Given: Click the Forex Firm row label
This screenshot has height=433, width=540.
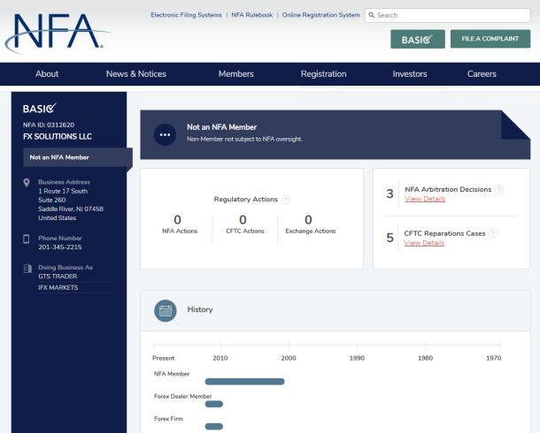Looking at the screenshot, I should click(168, 419).
